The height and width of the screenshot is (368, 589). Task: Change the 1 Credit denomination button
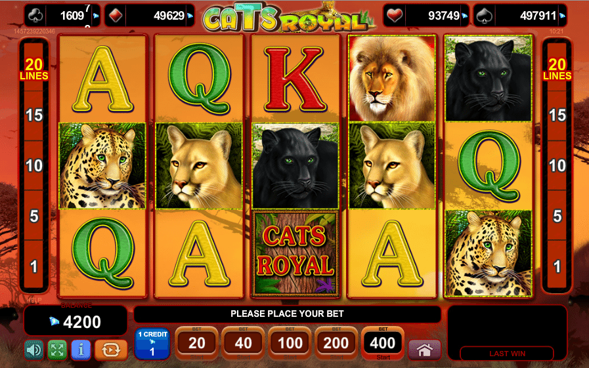[x=152, y=344]
